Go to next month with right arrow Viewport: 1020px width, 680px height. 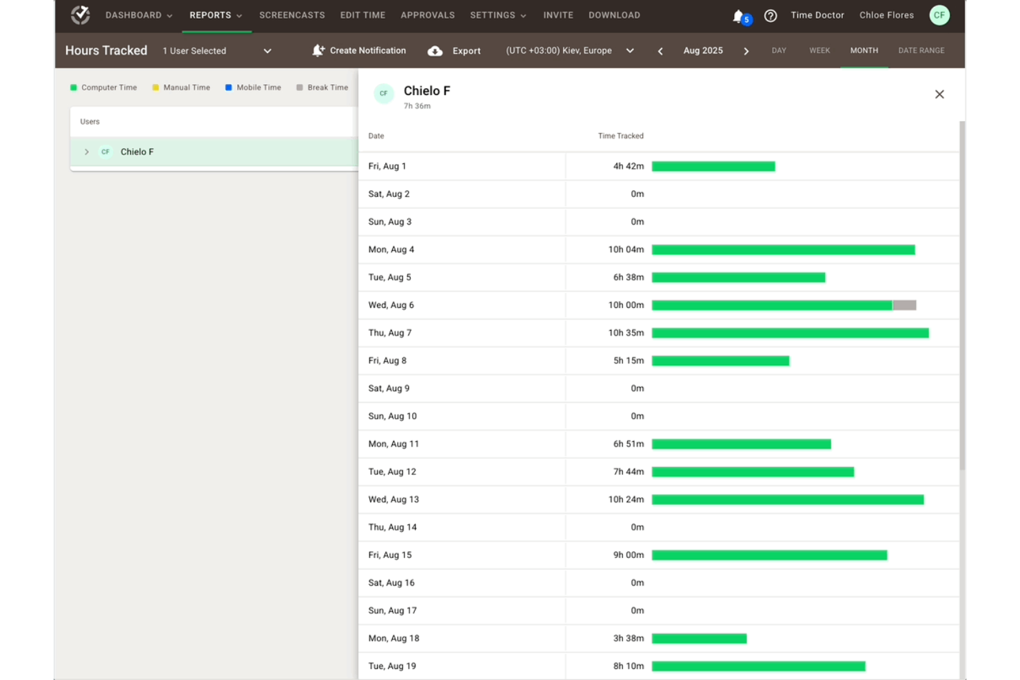point(746,50)
